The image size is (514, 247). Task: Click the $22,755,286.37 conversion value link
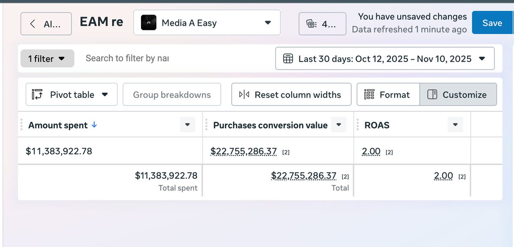tap(243, 151)
